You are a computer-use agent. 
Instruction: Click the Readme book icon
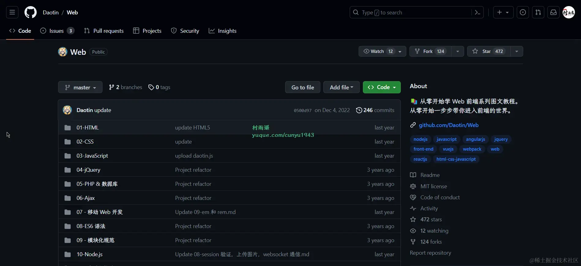(413, 175)
